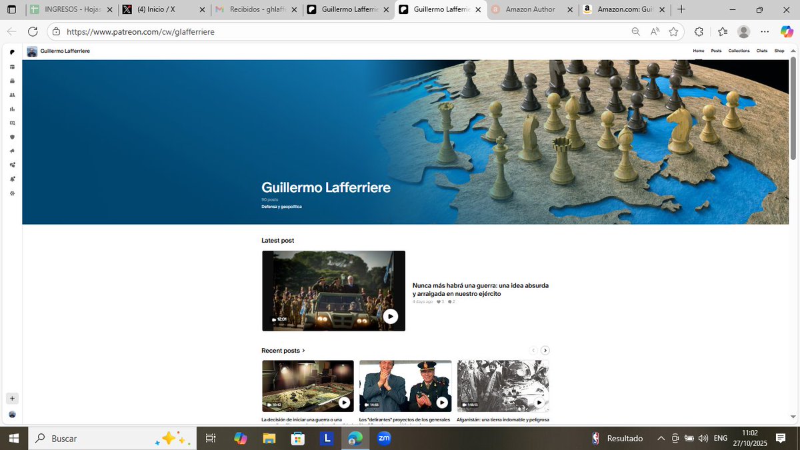The width and height of the screenshot is (800, 450).
Task: Switch to the Inicio / X browser tab
Action: click(163, 10)
